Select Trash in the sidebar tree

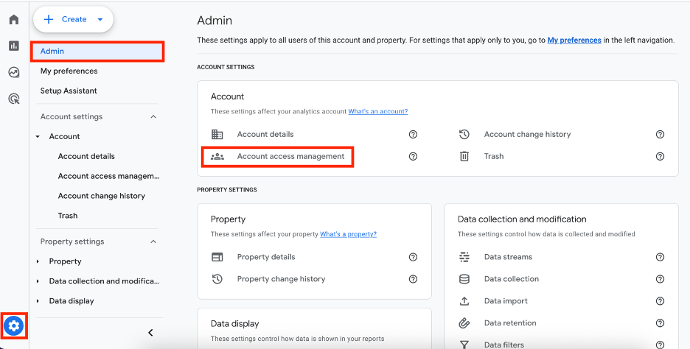[68, 216]
